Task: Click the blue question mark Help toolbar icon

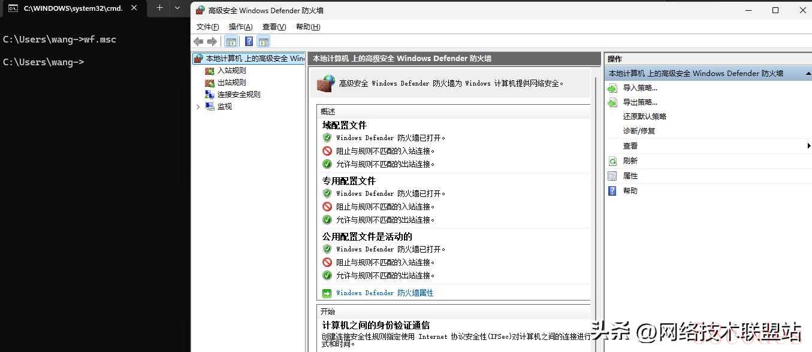Action: pos(249,41)
